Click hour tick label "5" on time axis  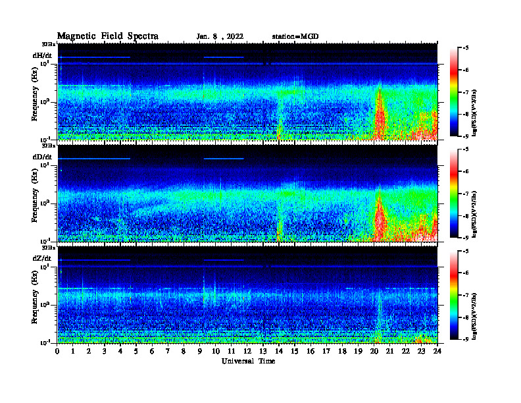click(x=136, y=351)
